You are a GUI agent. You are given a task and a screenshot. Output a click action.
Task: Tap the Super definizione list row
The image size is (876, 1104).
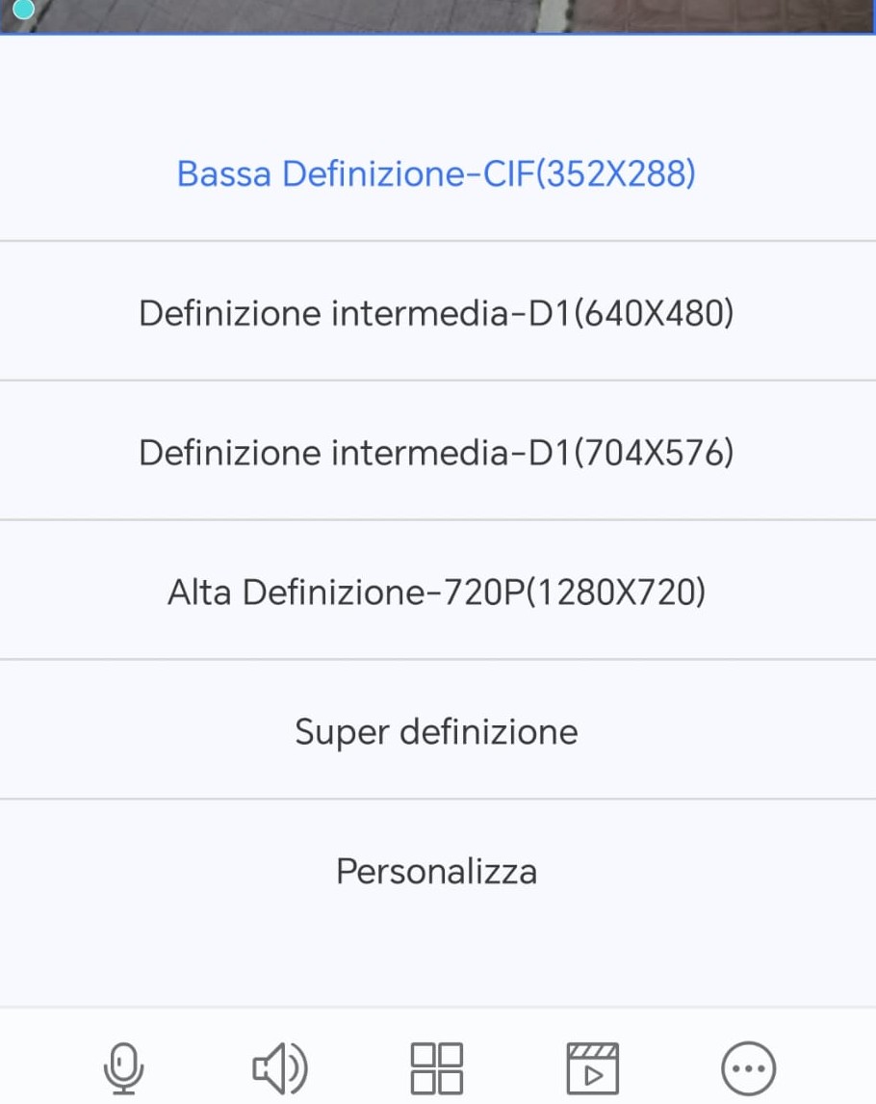tap(436, 731)
